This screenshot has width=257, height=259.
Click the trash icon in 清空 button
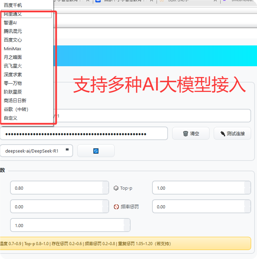pyautogui.click(x=185, y=133)
